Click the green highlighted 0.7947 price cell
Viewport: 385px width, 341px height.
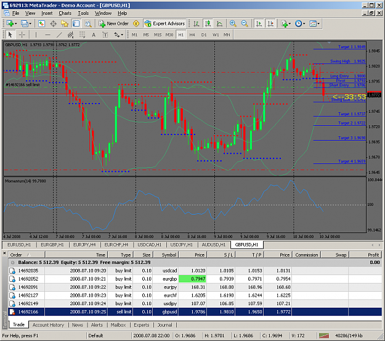(x=192, y=279)
